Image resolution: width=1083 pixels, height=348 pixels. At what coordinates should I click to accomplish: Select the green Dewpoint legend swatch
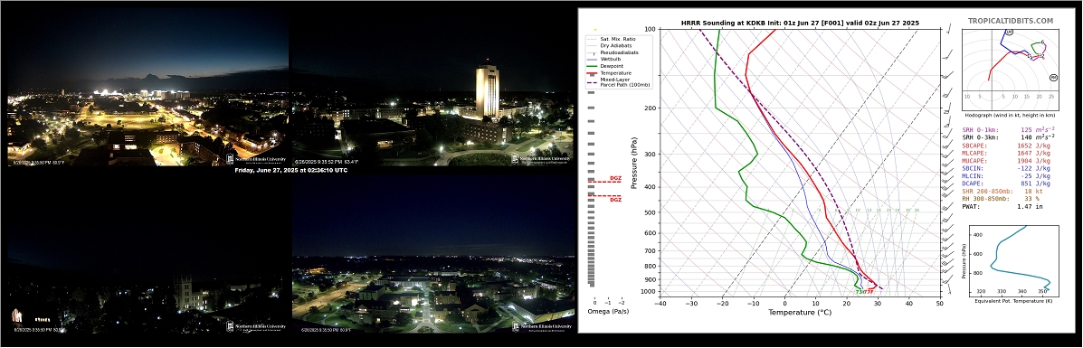(591, 66)
